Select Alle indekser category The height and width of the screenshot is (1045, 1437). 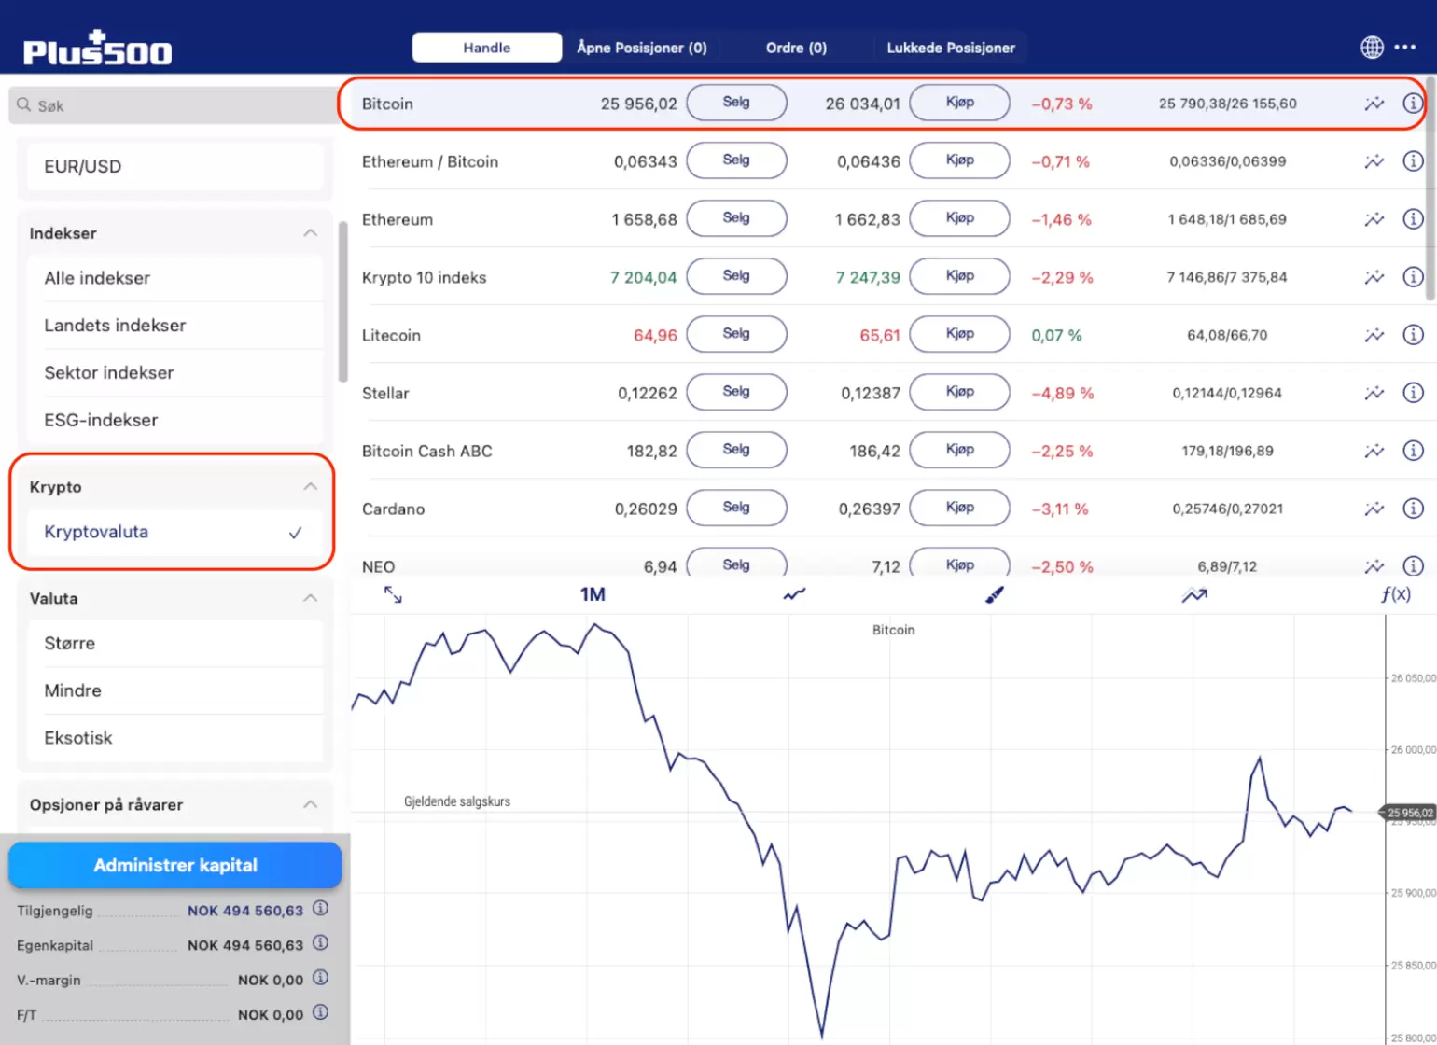[x=175, y=278]
